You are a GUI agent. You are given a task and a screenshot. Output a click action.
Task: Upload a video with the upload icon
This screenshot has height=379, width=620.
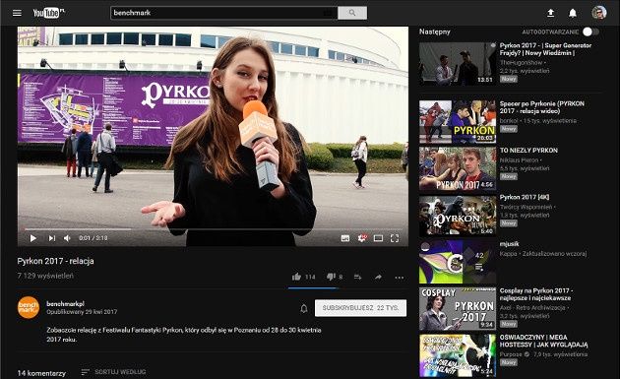coord(550,13)
